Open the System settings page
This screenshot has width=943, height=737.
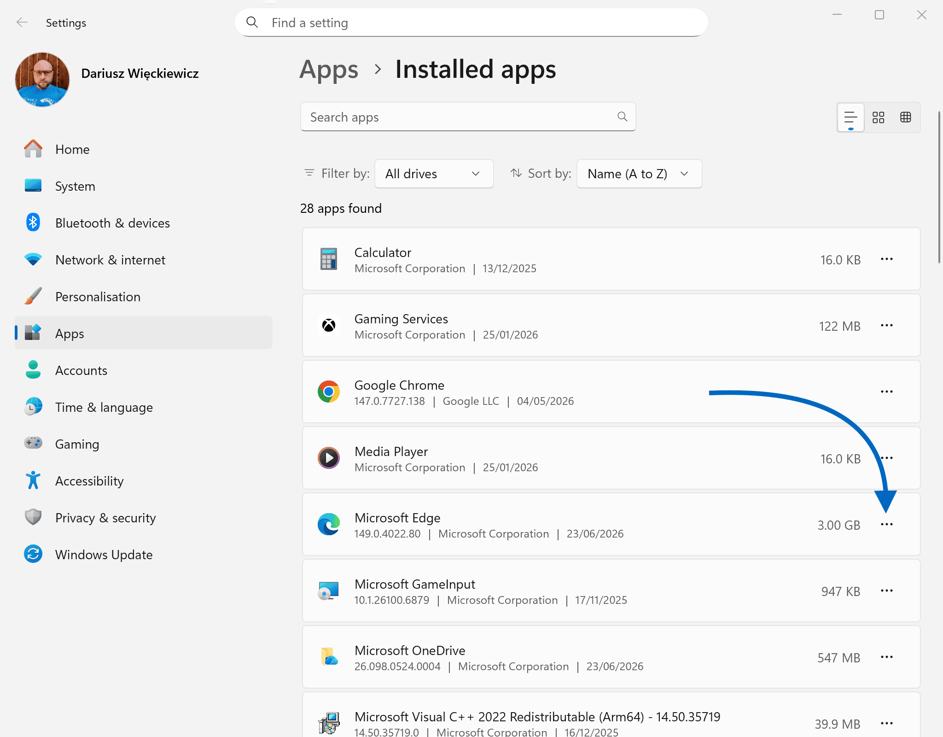144,186
